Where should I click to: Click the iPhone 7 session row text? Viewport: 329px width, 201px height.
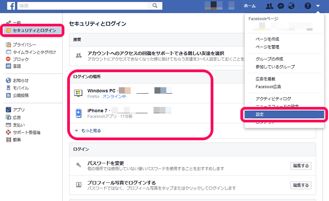[x=97, y=111]
